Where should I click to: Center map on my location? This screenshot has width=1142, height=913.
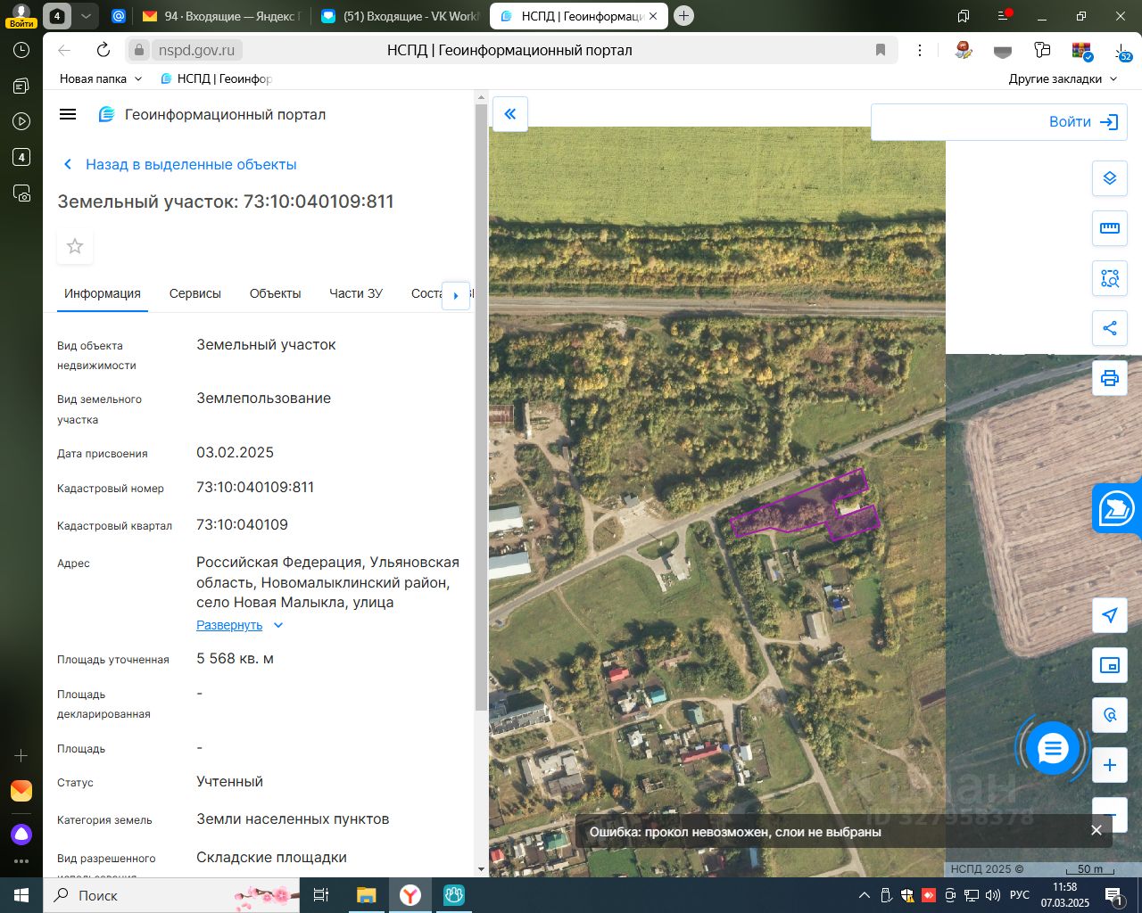point(1109,615)
